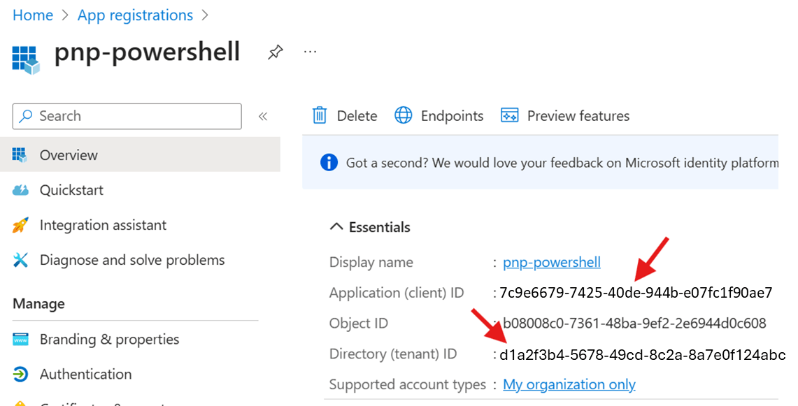798x406 pixels.
Task: Open the pnp-powershell display name link
Action: pyautogui.click(x=551, y=263)
